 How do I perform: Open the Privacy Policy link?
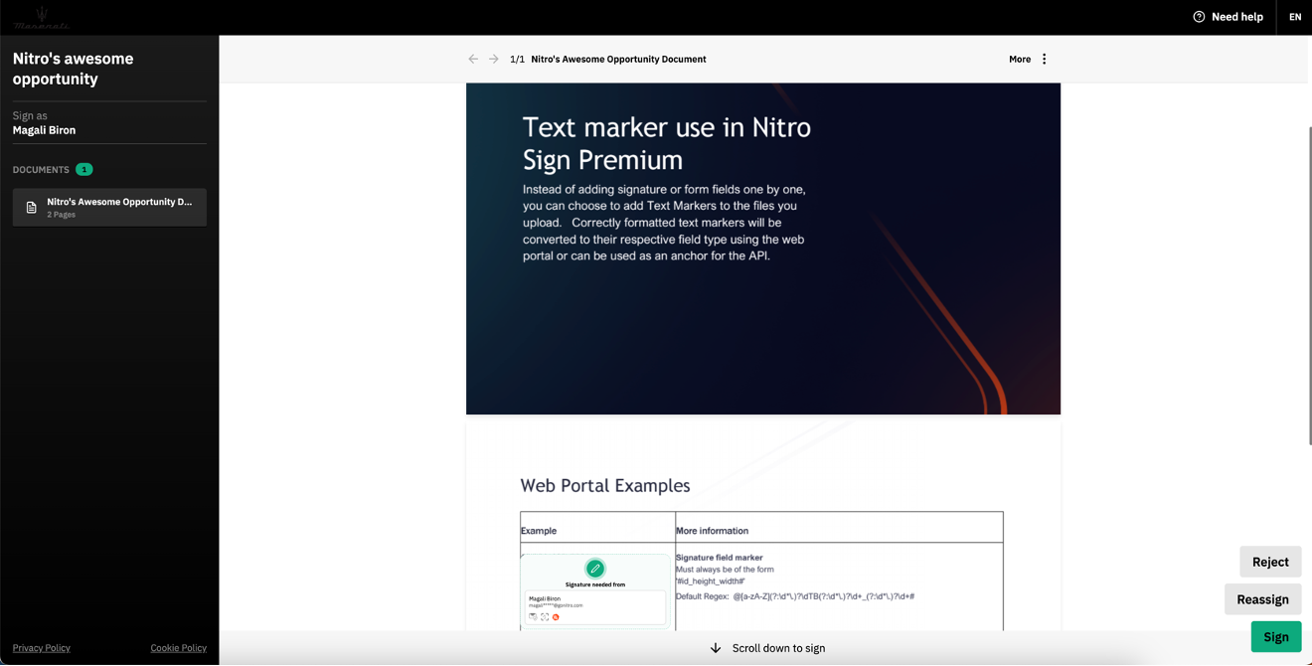point(42,648)
